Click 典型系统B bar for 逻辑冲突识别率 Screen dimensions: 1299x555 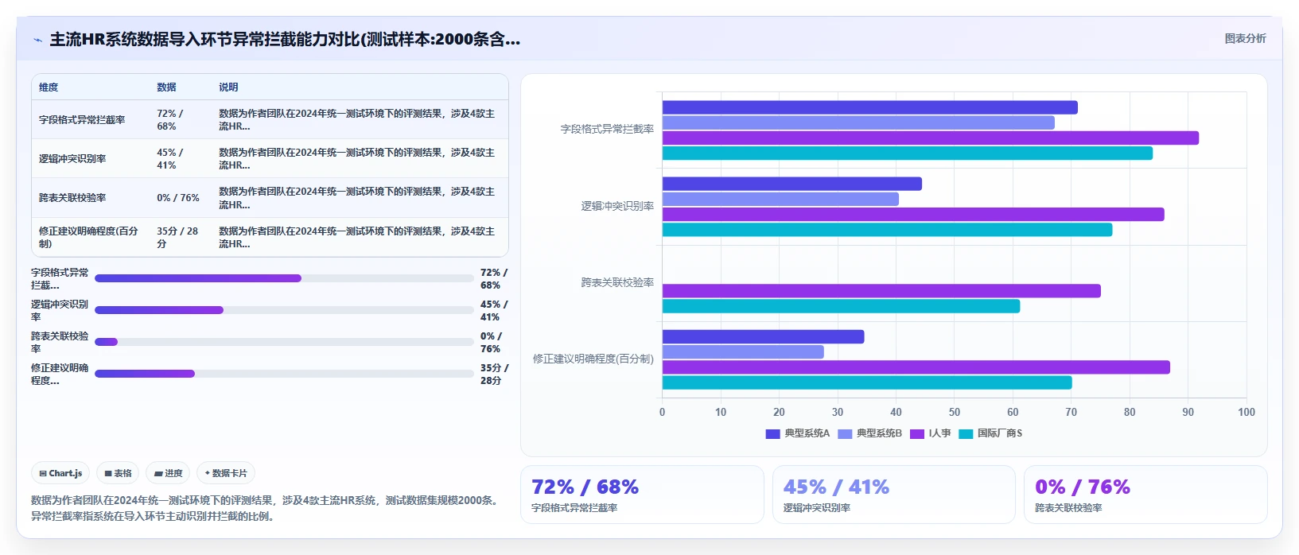click(780, 199)
